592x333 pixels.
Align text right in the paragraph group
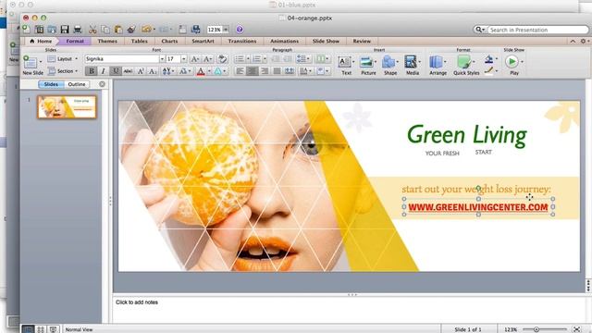[265, 71]
